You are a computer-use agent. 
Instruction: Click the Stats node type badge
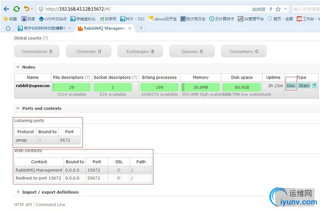304,86
